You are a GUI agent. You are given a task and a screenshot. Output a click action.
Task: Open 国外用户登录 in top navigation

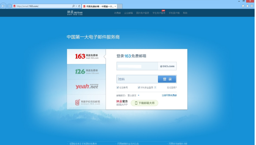(x=143, y=13)
